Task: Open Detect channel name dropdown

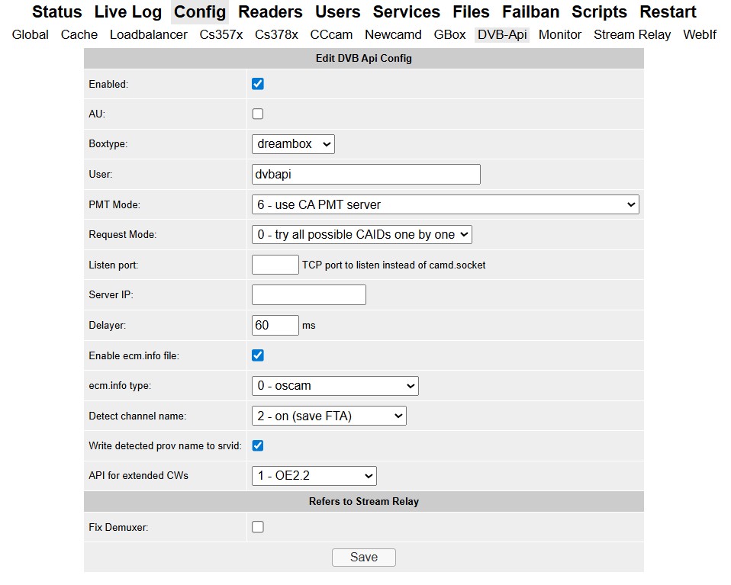Action: (x=329, y=416)
